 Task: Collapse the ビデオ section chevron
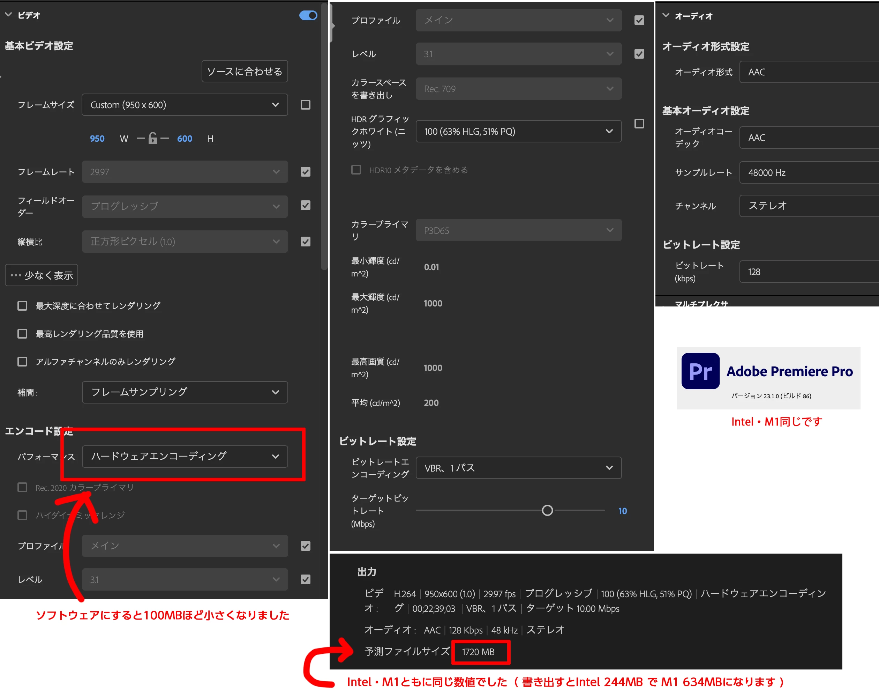(x=9, y=15)
